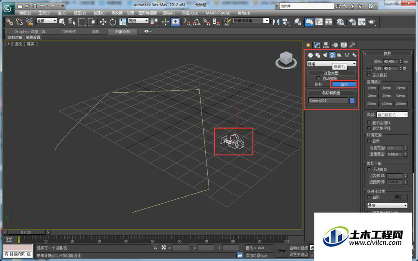Click the Camera001 blue color swatch
Viewport: 418px width, 261px height.
[x=352, y=100]
